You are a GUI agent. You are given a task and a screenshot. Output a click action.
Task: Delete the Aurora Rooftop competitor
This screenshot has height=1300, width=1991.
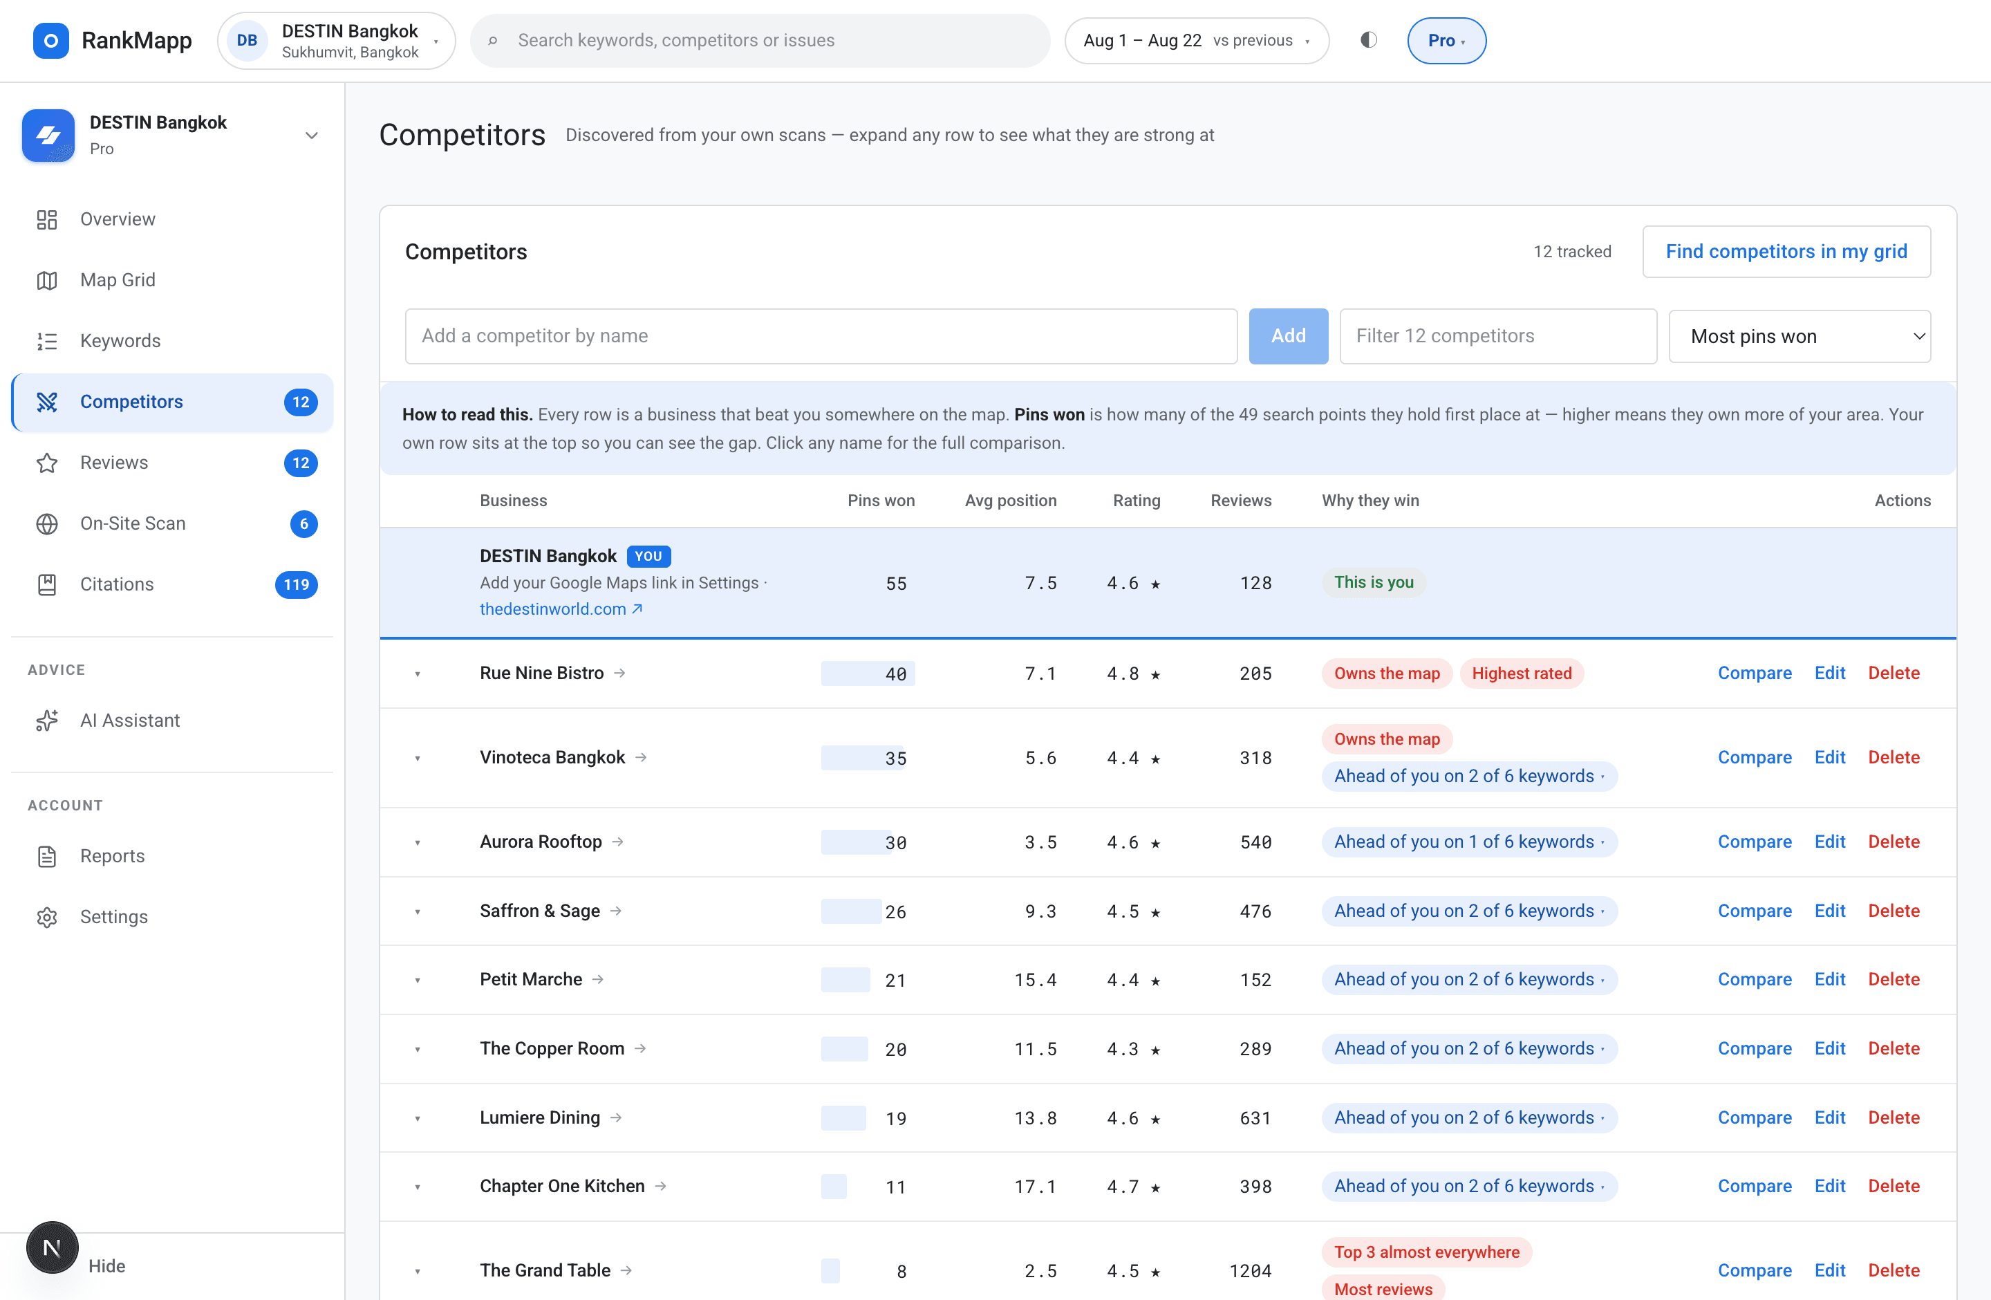click(x=1894, y=842)
